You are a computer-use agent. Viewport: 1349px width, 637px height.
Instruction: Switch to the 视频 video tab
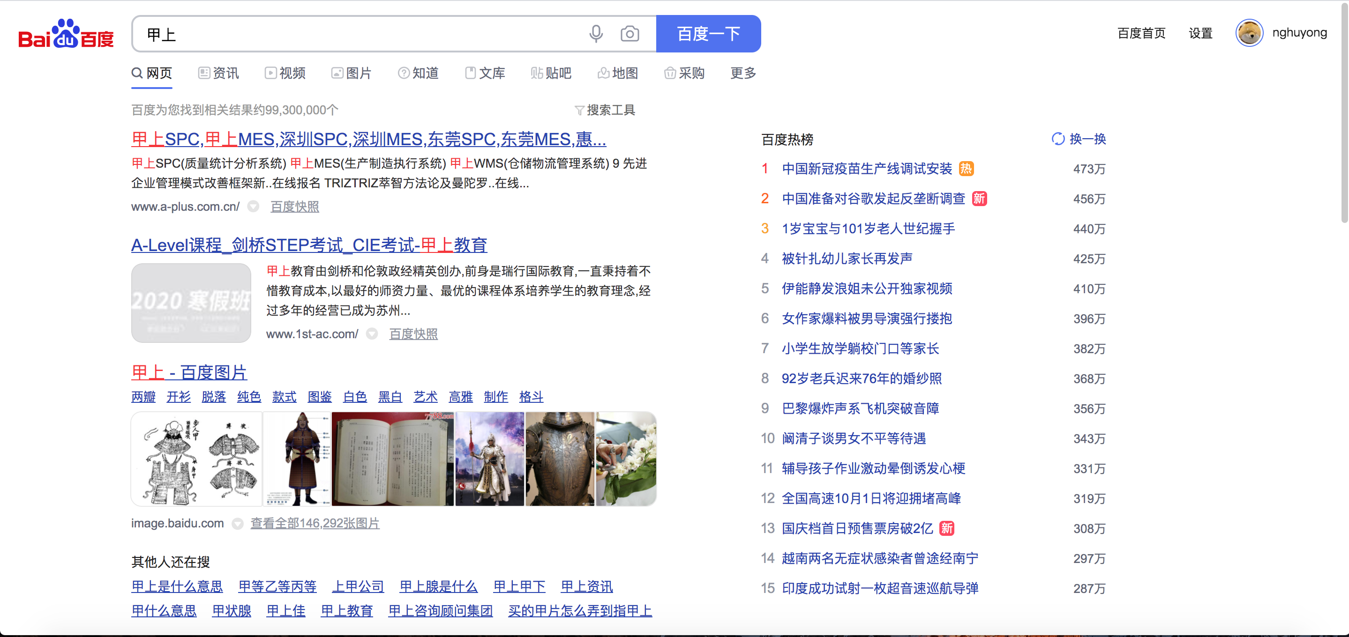[285, 73]
